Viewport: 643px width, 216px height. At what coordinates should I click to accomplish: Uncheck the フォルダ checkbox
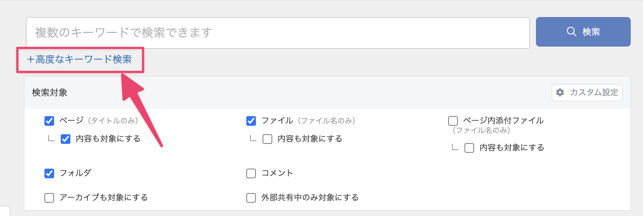49,173
